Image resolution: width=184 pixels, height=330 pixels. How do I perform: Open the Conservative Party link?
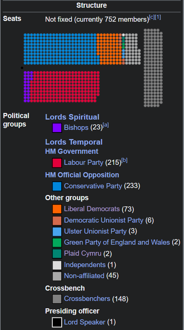(x=93, y=186)
